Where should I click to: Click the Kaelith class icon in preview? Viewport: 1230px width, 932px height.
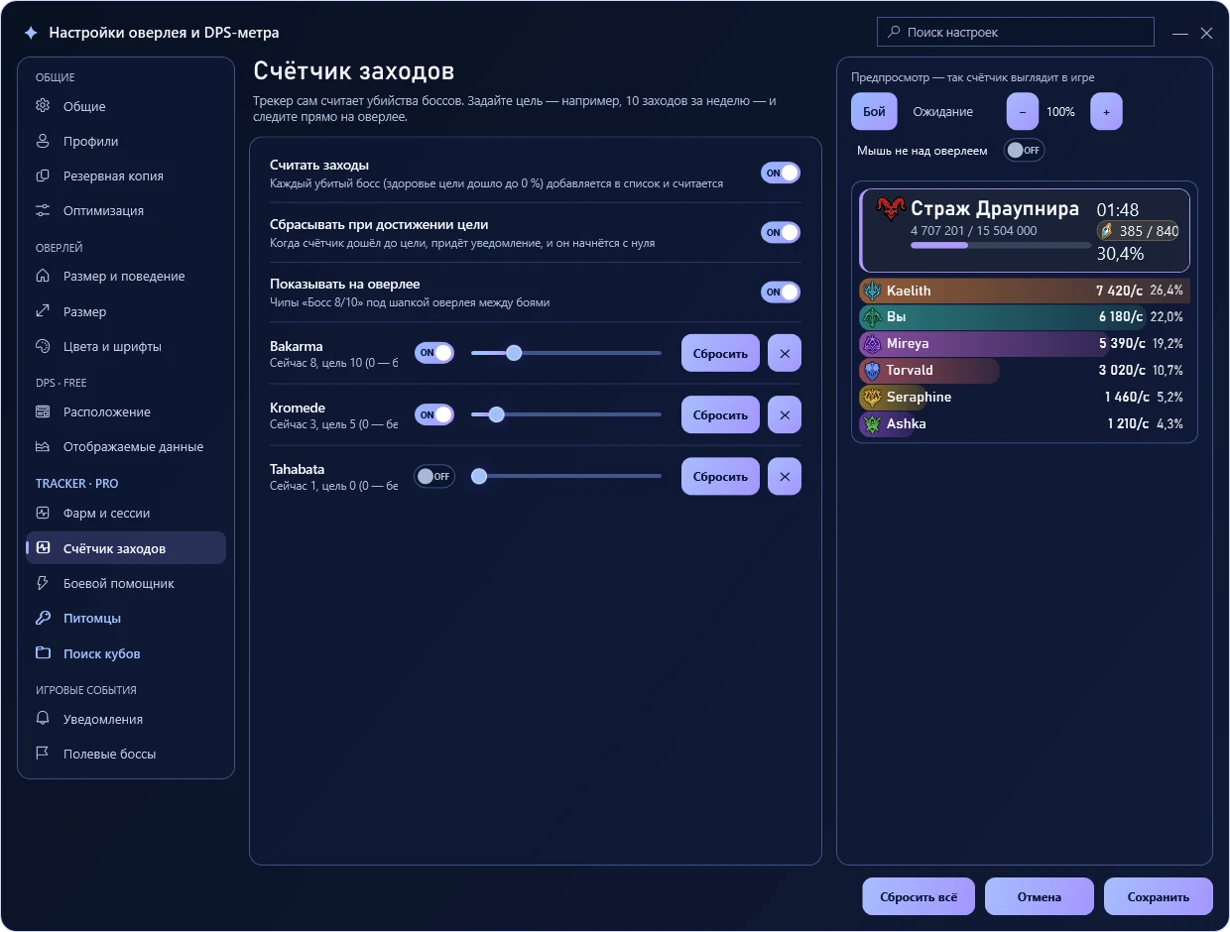click(872, 291)
